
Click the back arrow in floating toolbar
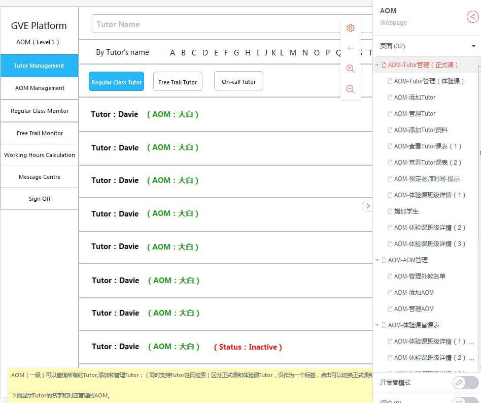[x=350, y=48]
